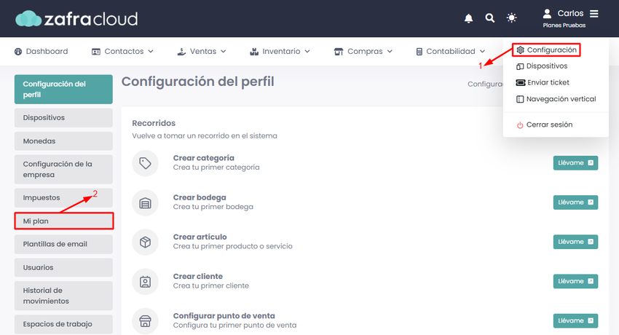Image resolution: width=619 pixels, height=335 pixels.
Task: Choose Enviar ticket menu entry
Action: pos(543,82)
